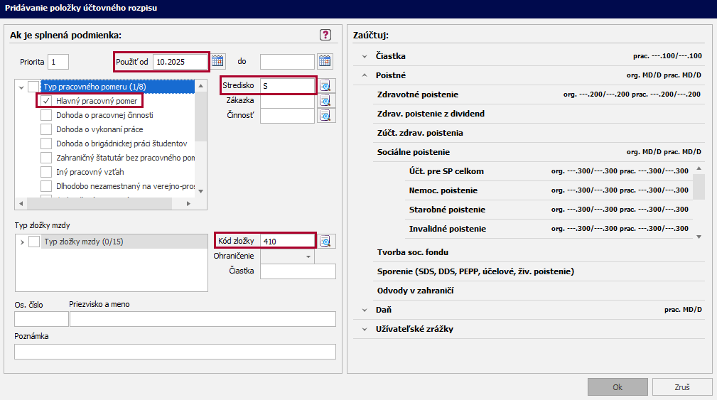Cancel using the Zruš button
Image resolution: width=717 pixels, height=400 pixels.
tap(681, 387)
